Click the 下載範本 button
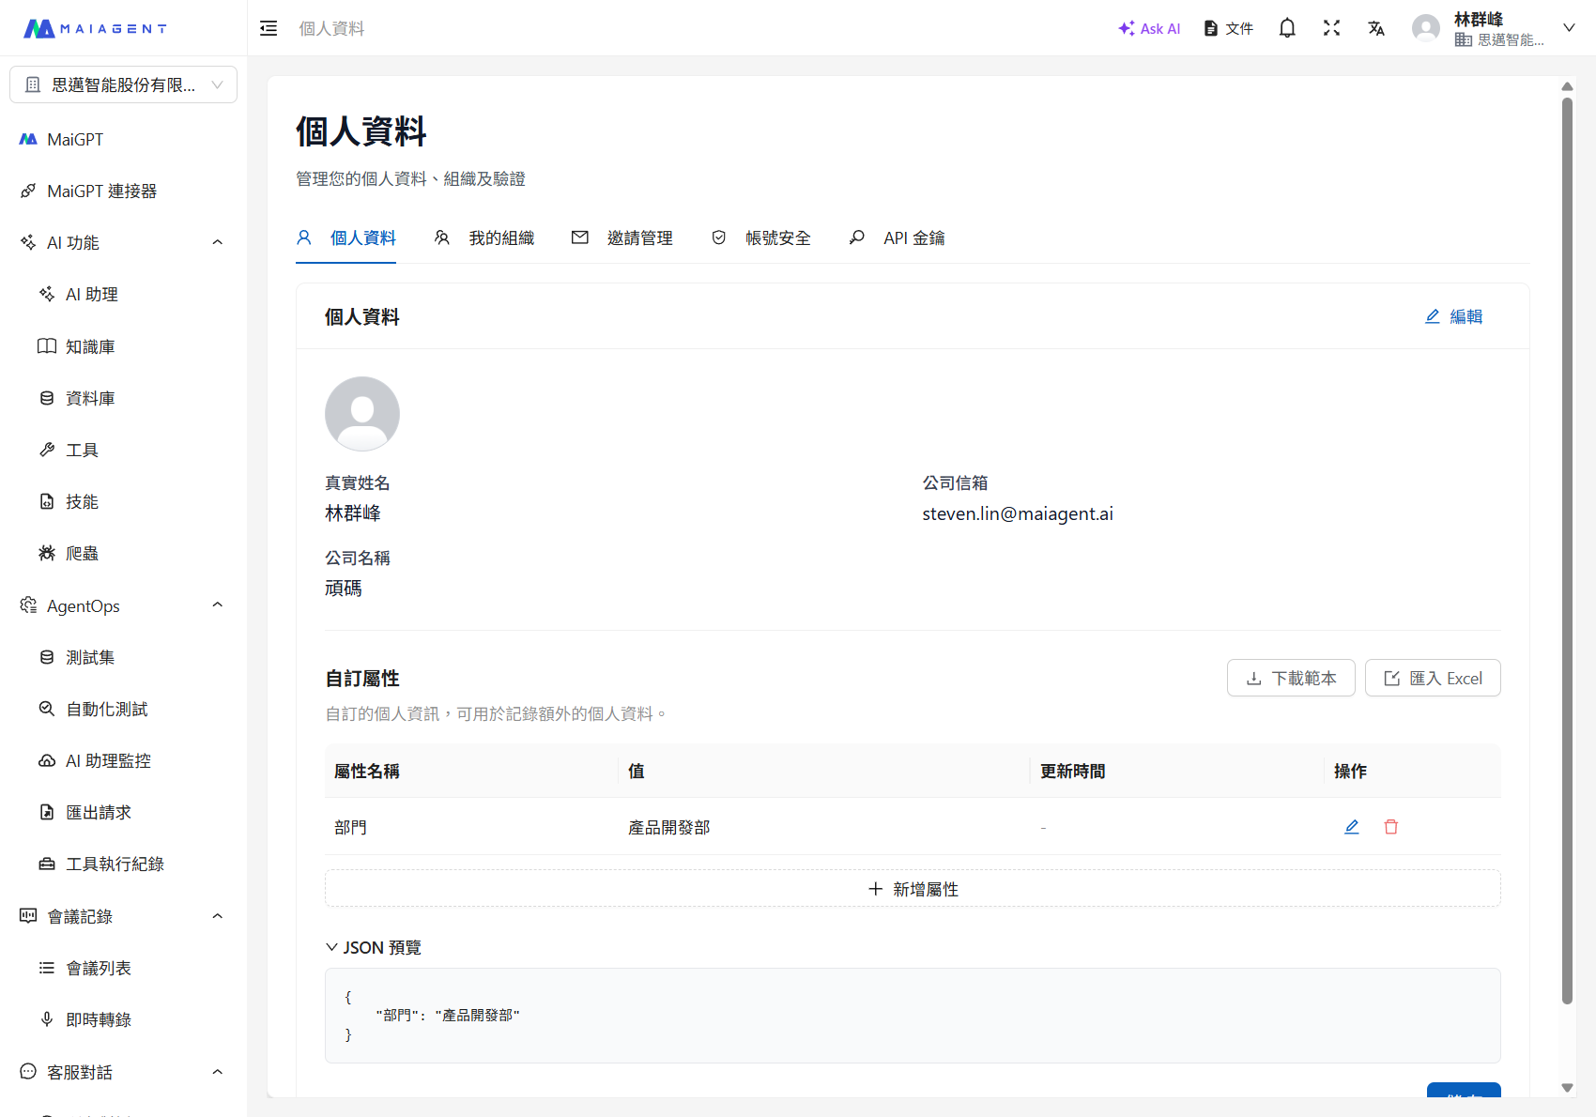 (x=1290, y=678)
